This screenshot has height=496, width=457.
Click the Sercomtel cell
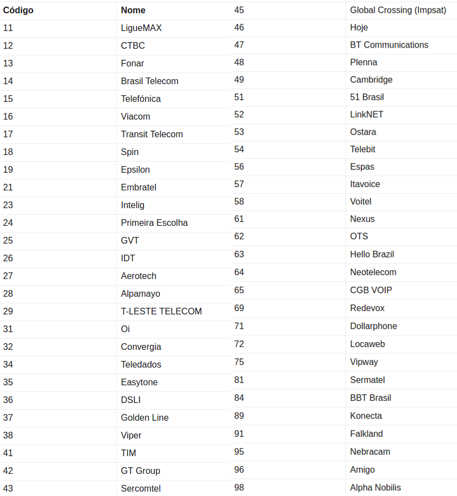click(141, 489)
